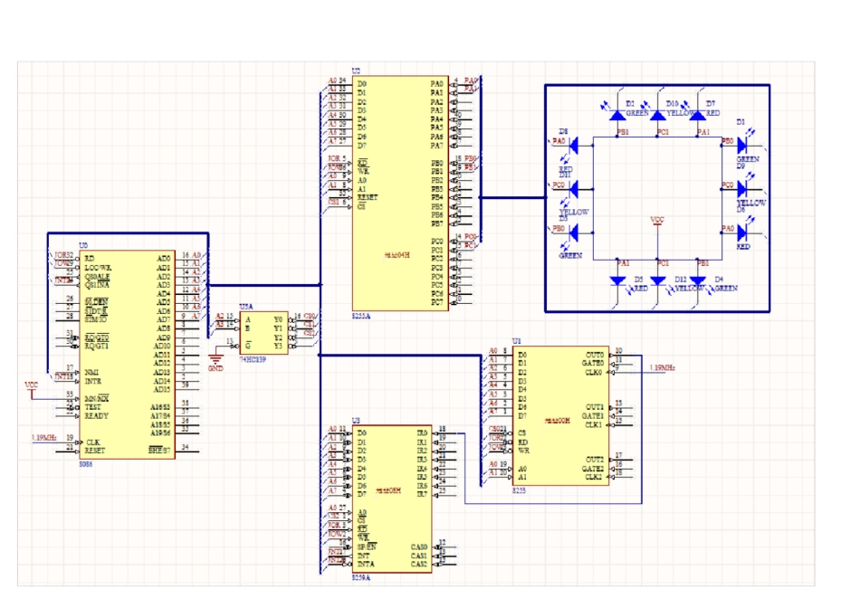Pick the 8259A interrupt controller U3
This screenshot has height=608, width=860.
tap(392, 498)
